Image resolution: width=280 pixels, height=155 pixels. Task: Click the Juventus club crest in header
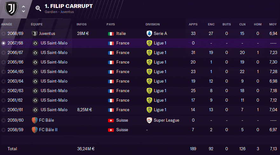coord(11,8)
